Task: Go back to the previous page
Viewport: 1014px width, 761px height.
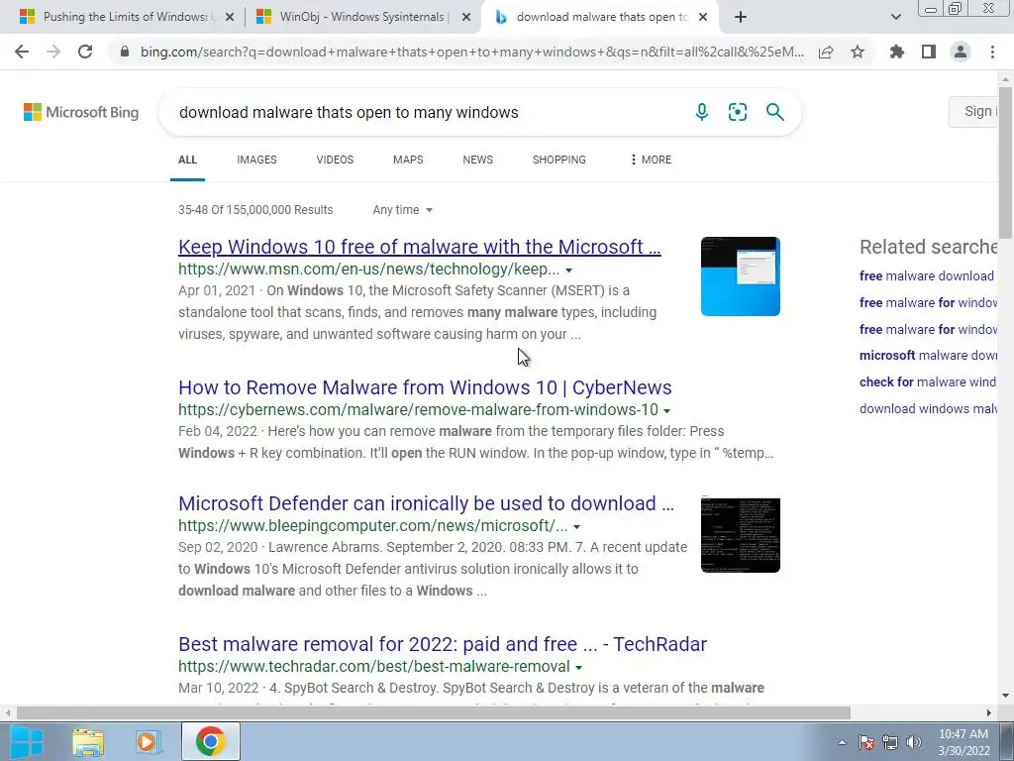Action: coord(22,52)
